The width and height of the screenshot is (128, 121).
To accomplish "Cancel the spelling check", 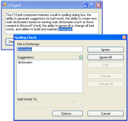I will pos(106,114).
